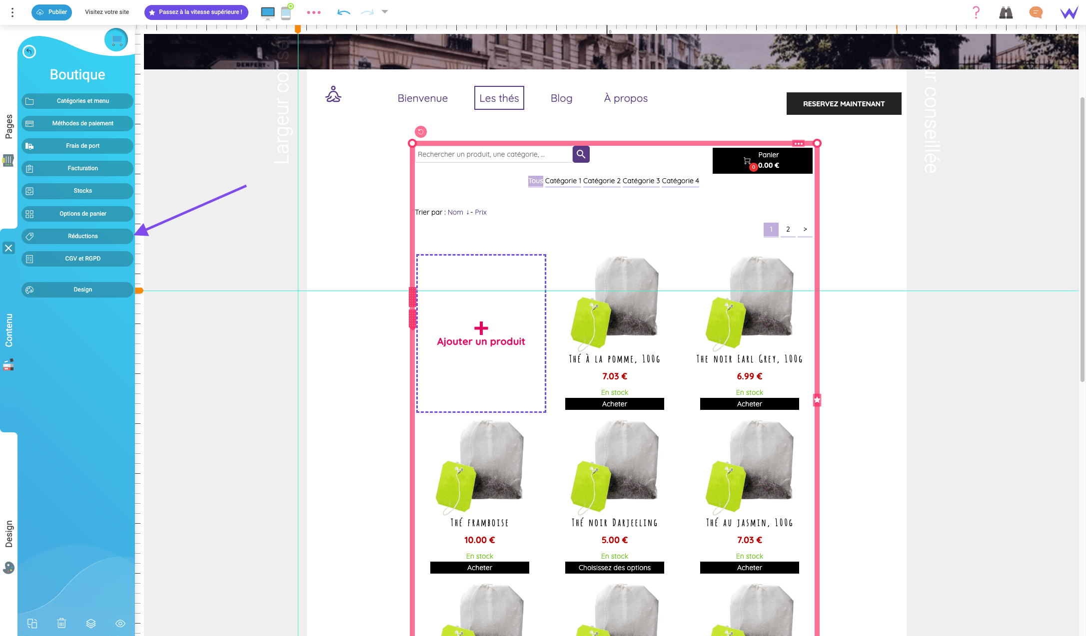This screenshot has height=636, width=1086.
Task: Click Choisissez des options under Darjeeling
Action: coord(615,568)
